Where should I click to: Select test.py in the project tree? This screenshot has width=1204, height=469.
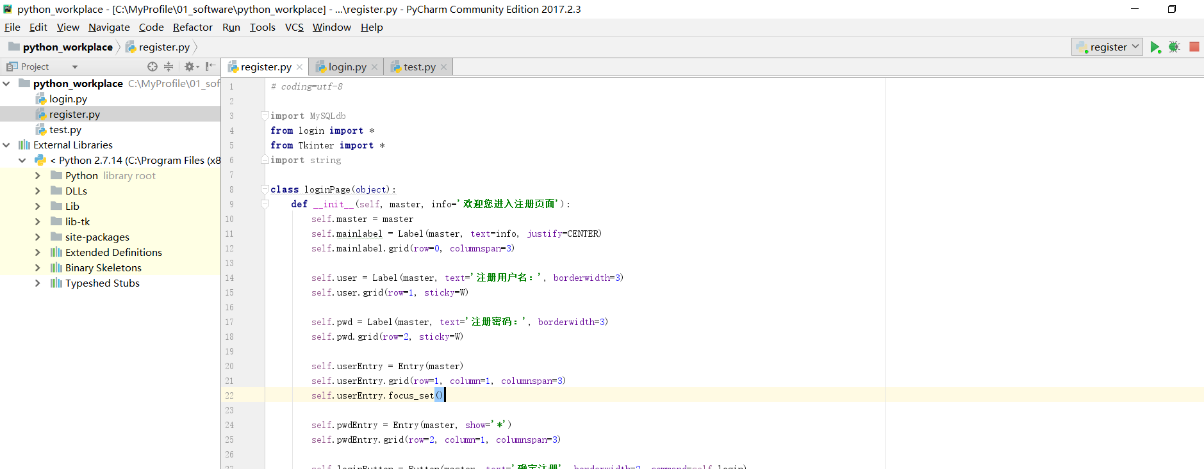(x=65, y=130)
